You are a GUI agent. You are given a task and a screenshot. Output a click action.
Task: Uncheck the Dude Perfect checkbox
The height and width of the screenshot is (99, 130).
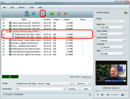pyautogui.click(x=4, y=40)
